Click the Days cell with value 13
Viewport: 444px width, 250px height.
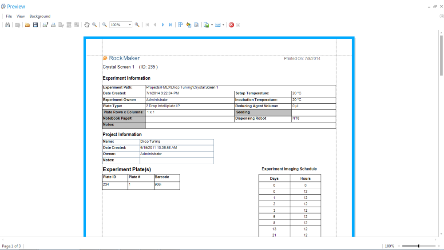[274, 229]
